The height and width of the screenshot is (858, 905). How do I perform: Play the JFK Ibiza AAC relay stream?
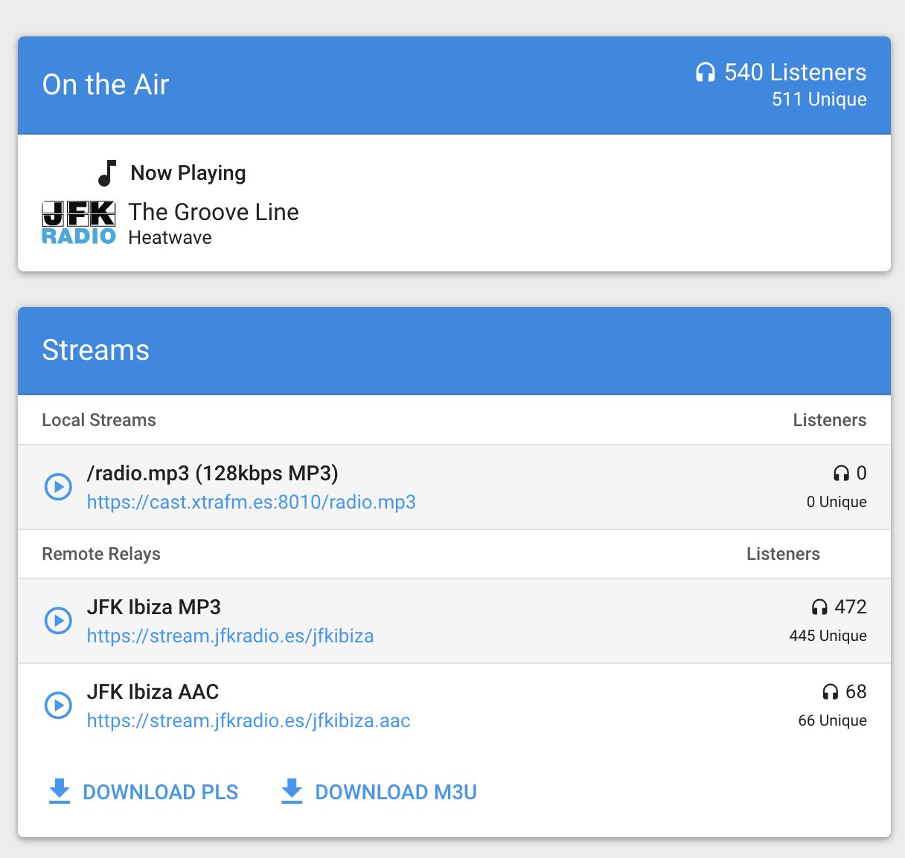pyautogui.click(x=58, y=706)
